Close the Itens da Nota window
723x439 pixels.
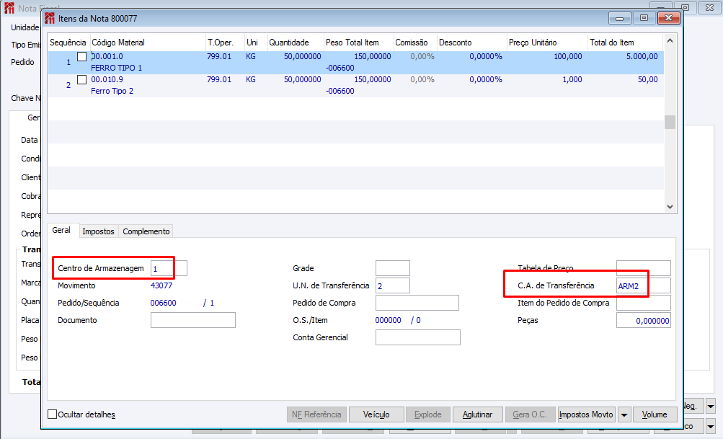tap(669, 18)
